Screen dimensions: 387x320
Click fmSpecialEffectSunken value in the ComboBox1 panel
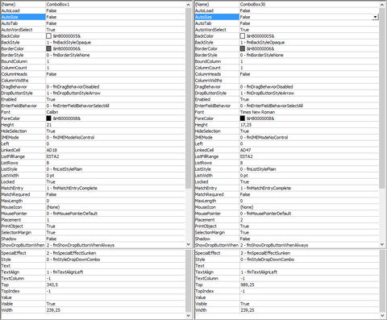point(71,253)
